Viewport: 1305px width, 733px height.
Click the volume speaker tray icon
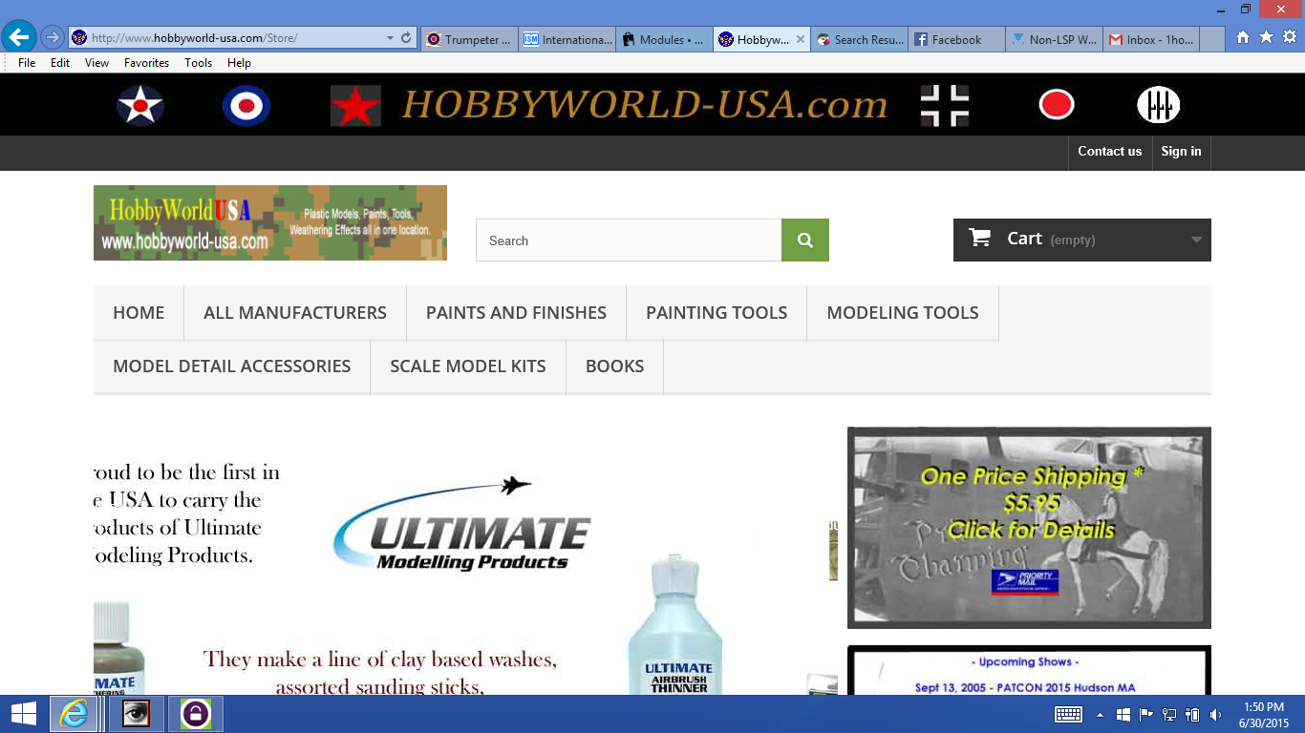tap(1216, 714)
